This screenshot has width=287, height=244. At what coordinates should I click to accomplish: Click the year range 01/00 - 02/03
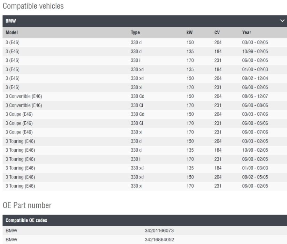(x=255, y=69)
